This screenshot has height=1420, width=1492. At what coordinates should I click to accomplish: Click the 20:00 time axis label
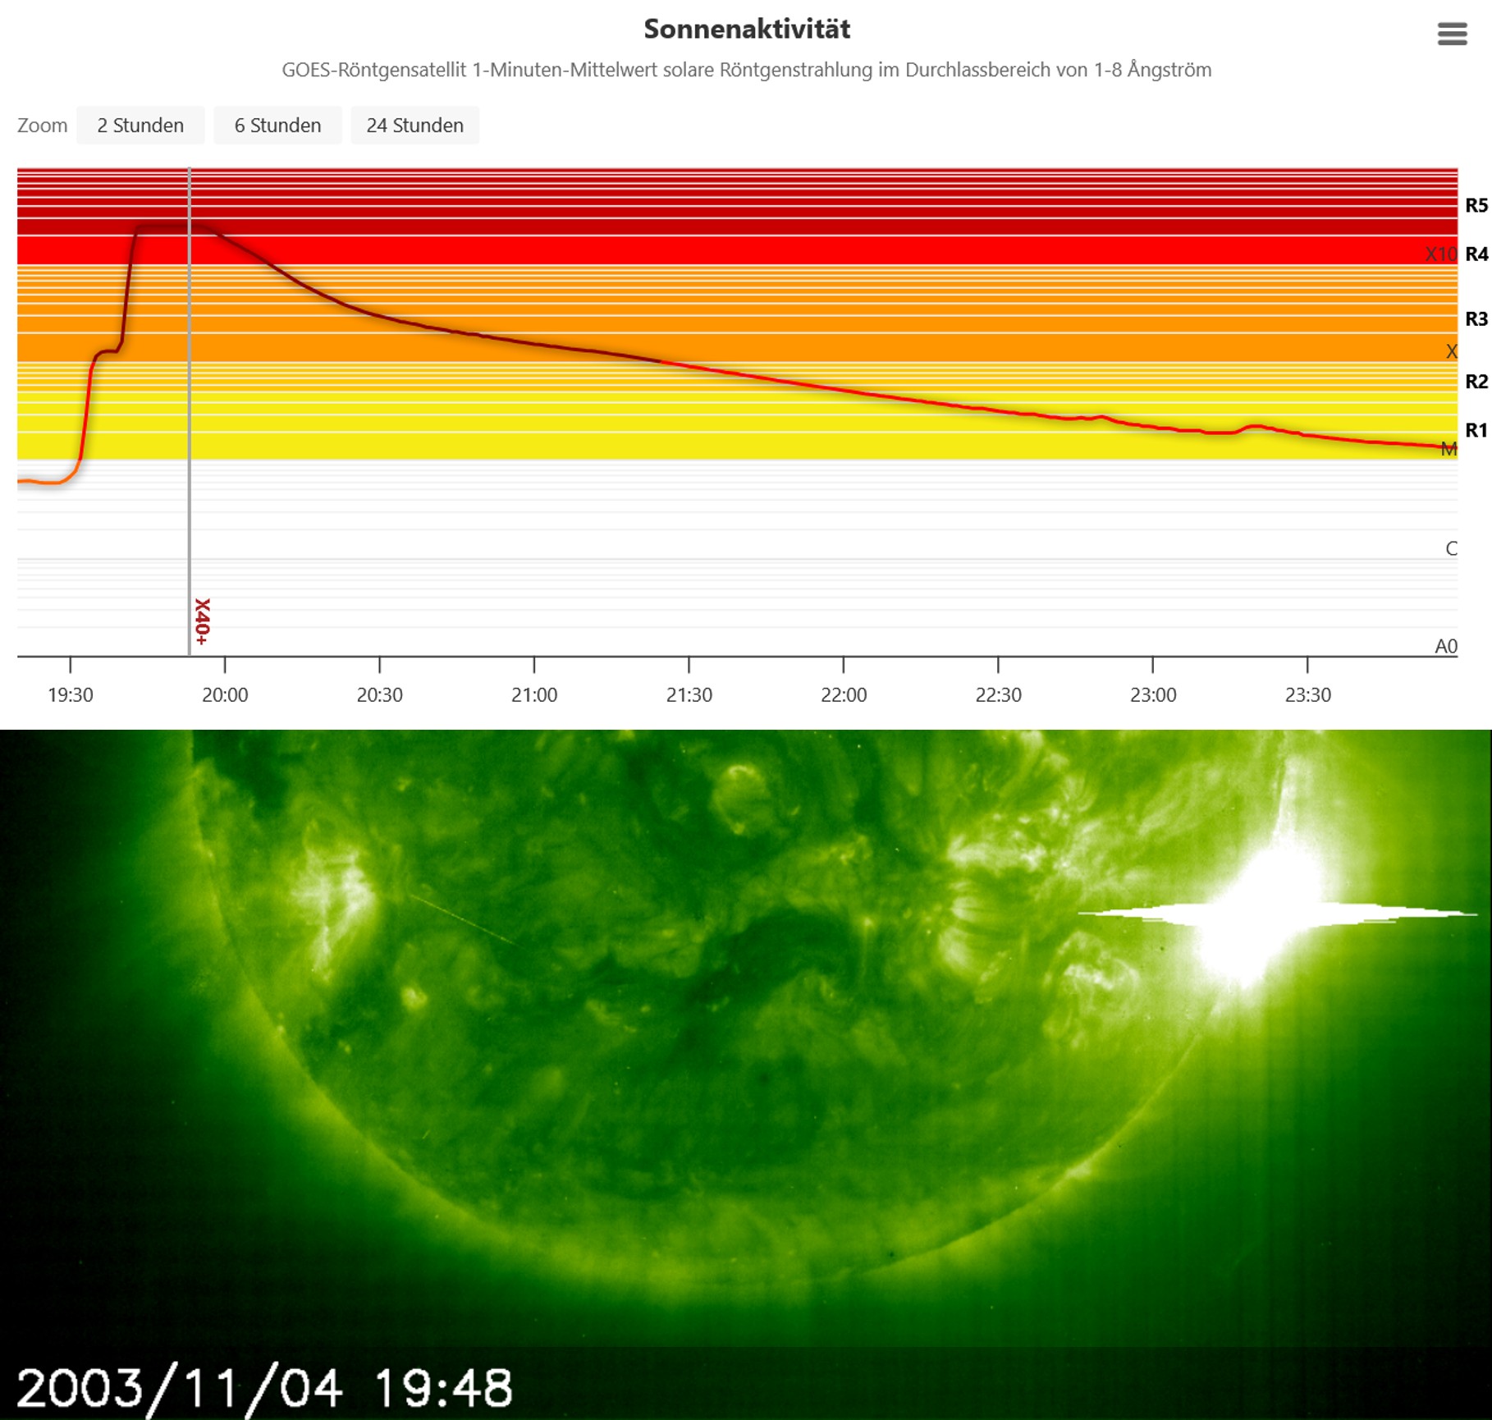pyautogui.click(x=225, y=695)
